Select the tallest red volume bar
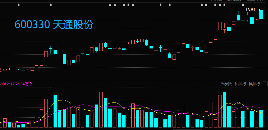 (x=51, y=108)
